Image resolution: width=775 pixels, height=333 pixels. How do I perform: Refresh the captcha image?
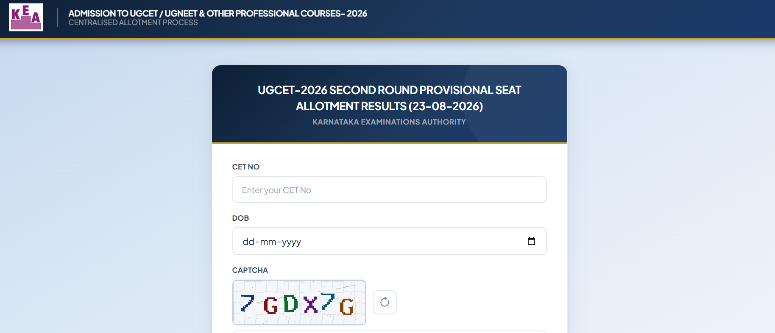point(385,302)
